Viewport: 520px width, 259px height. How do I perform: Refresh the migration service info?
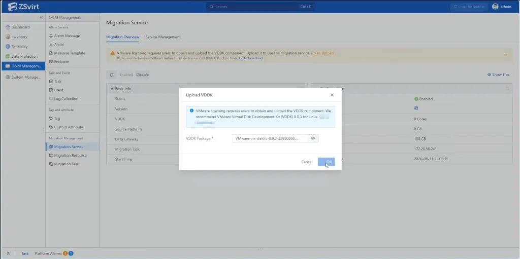pos(111,75)
